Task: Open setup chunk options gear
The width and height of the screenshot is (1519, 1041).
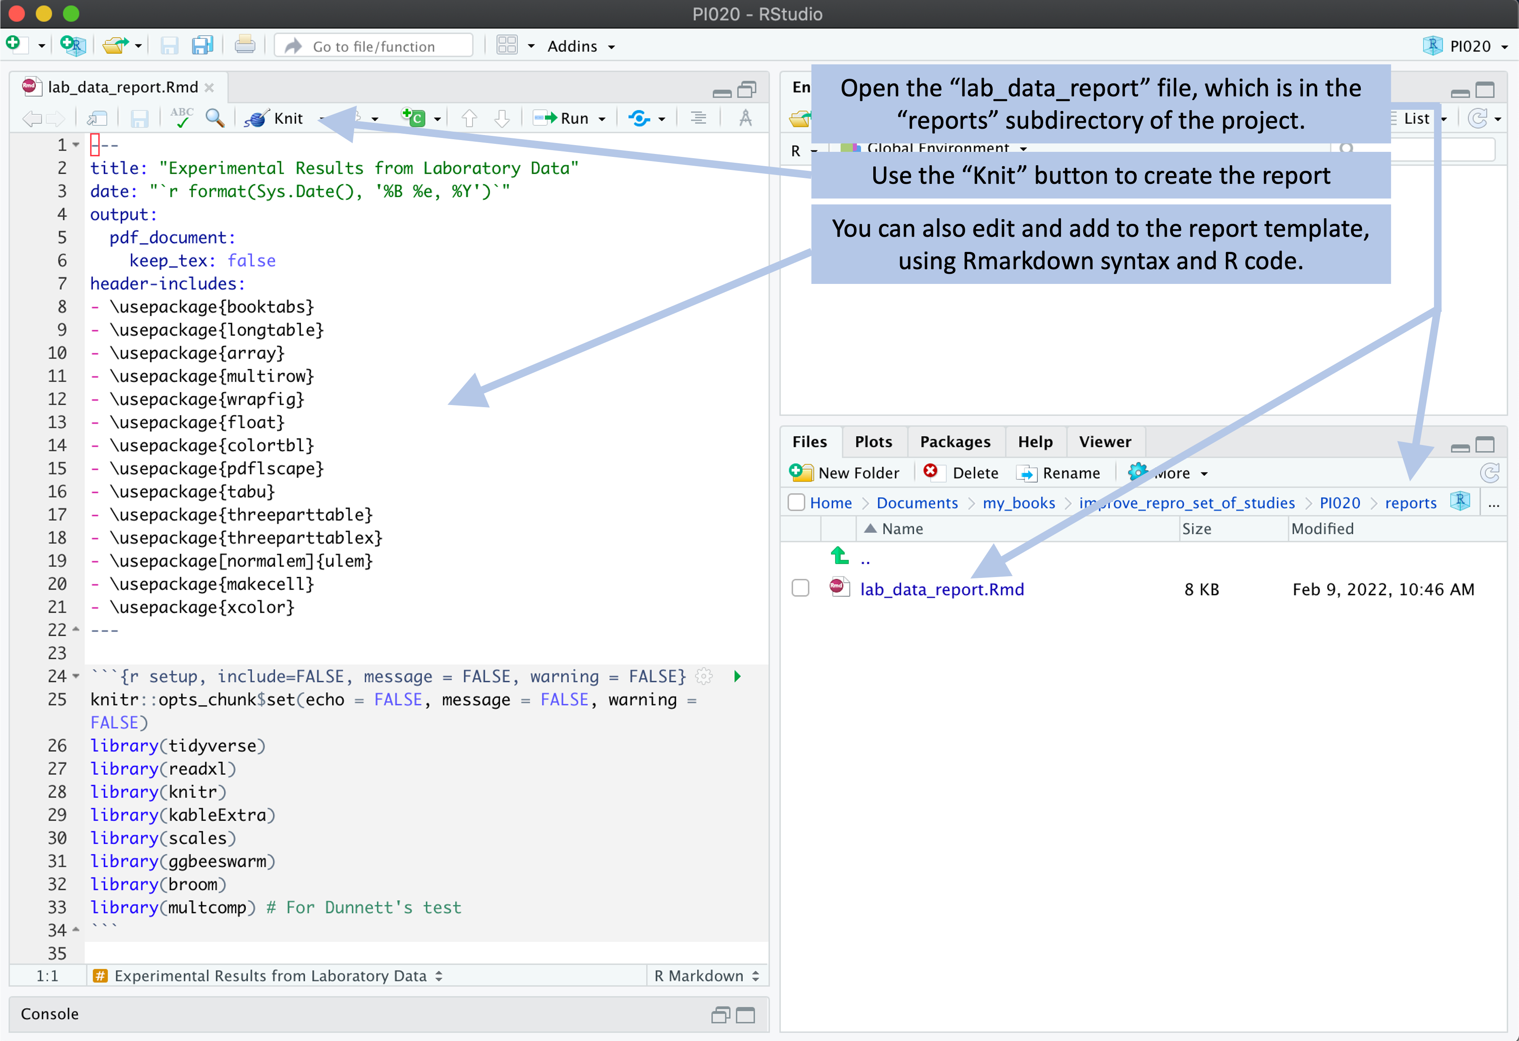Action: 704,676
